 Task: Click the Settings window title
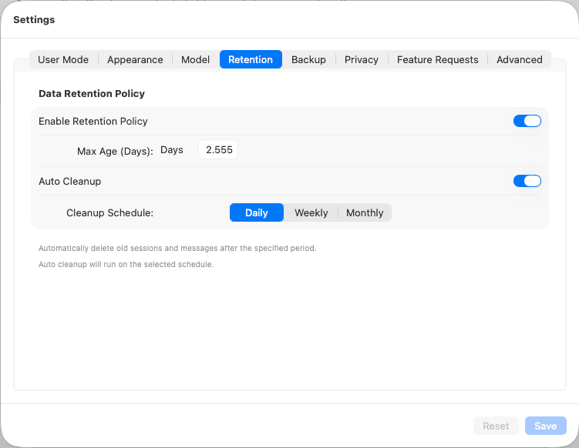click(34, 19)
